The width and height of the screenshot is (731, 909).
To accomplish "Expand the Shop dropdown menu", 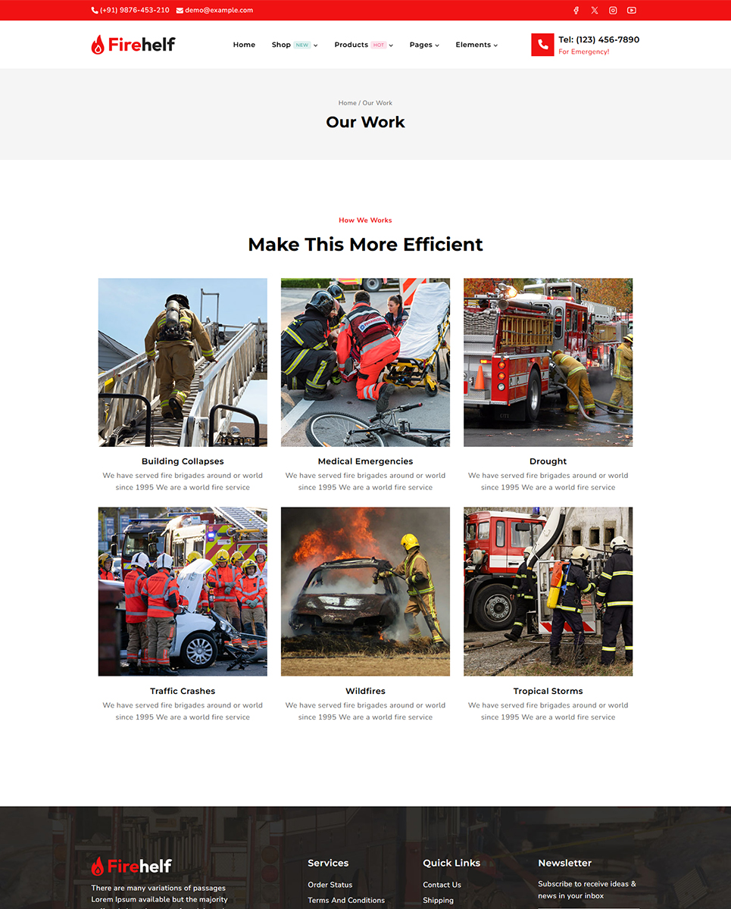I will click(295, 45).
